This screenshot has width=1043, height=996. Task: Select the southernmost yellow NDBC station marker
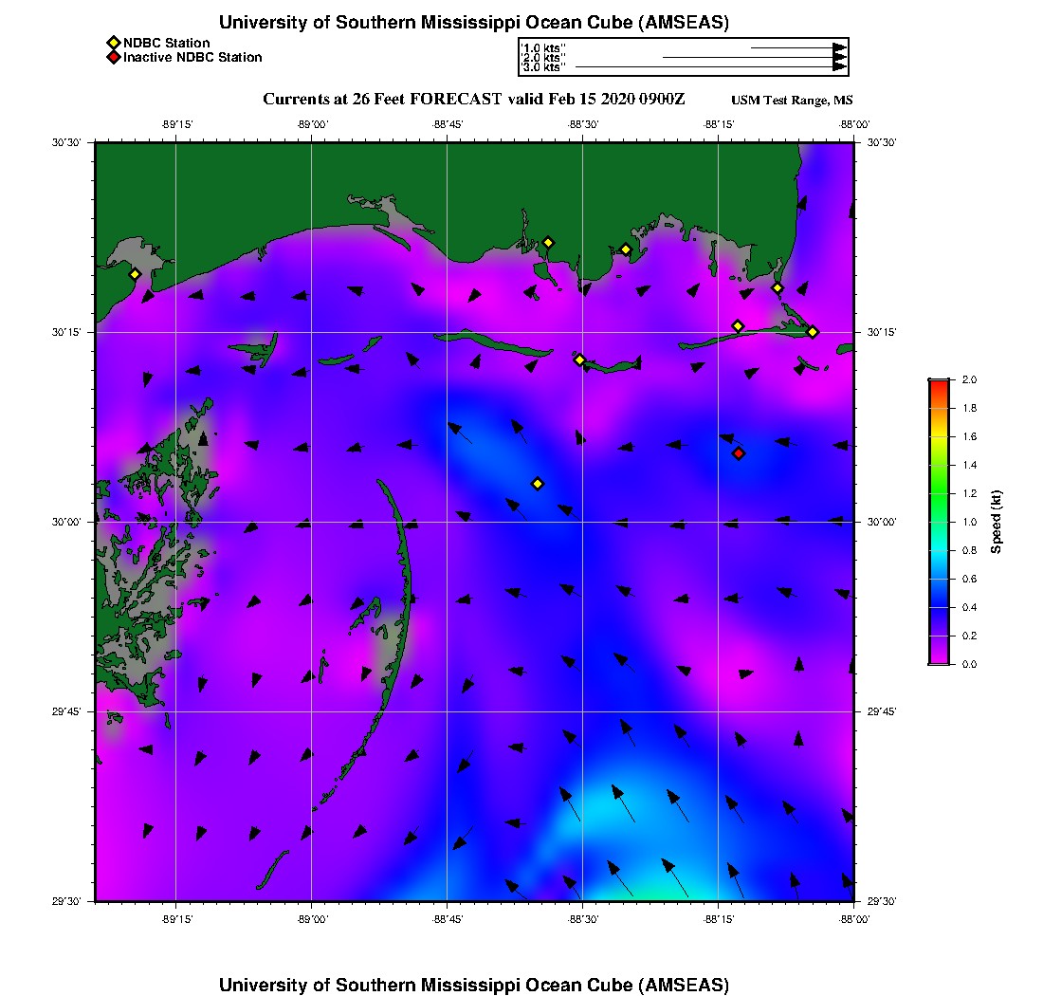coord(538,484)
